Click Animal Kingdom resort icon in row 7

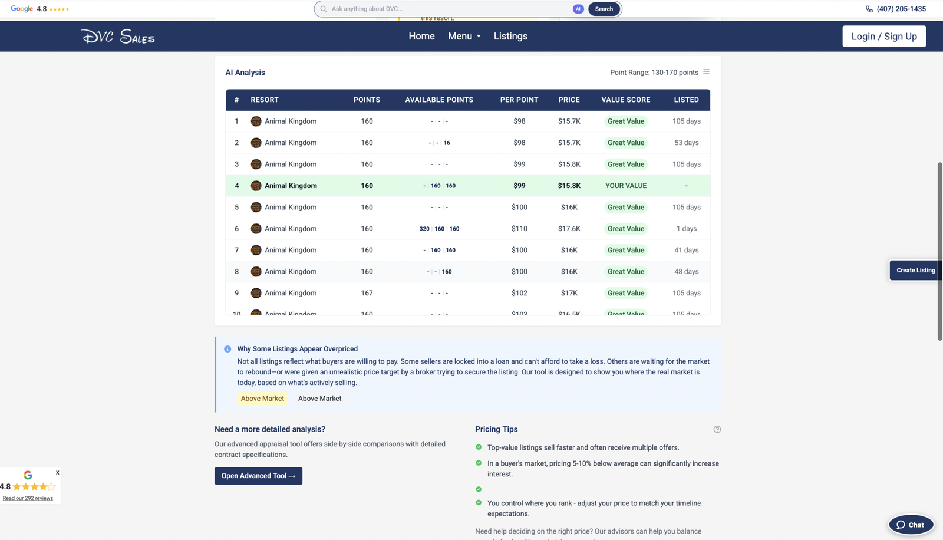[x=256, y=250]
